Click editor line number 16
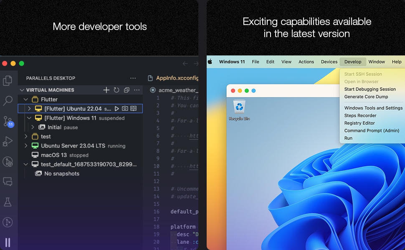 click(x=156, y=212)
